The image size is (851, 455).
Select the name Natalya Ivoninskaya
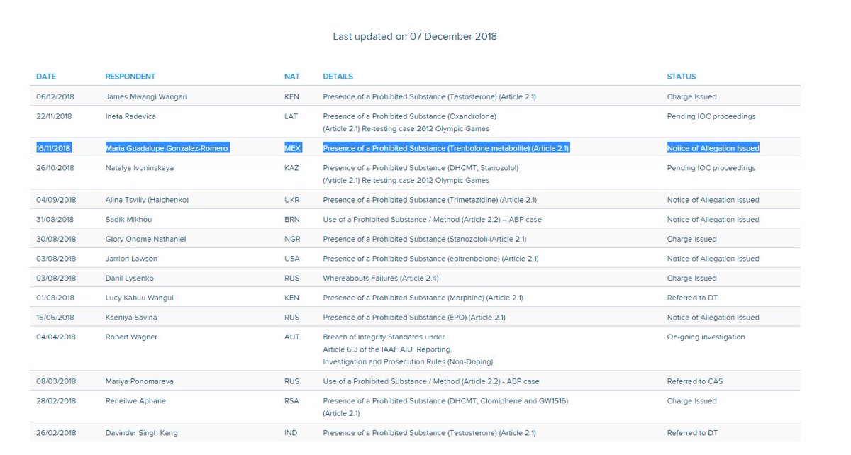pos(140,168)
